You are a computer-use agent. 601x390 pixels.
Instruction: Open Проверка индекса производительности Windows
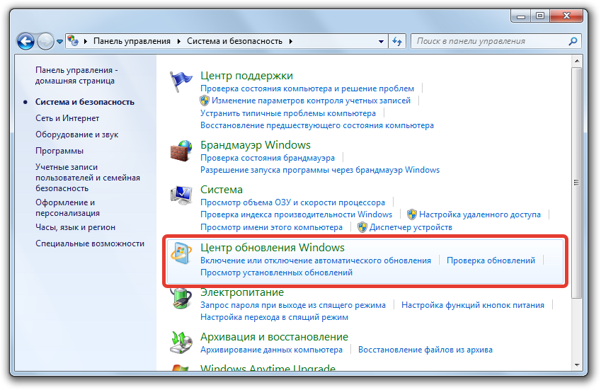(x=297, y=214)
